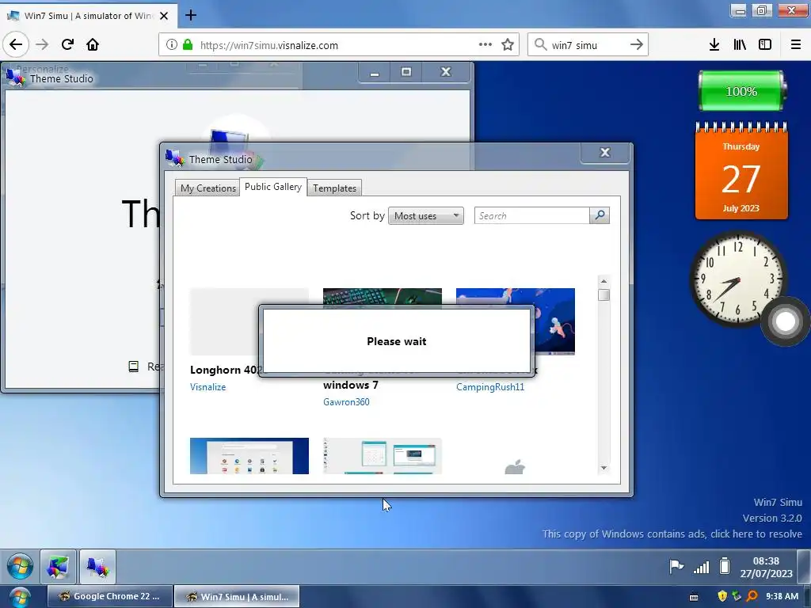
Task: Click the 100% battery gadget
Action: click(741, 91)
